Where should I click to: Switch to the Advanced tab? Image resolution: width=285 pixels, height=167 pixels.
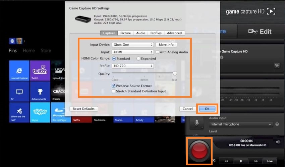[174, 33]
